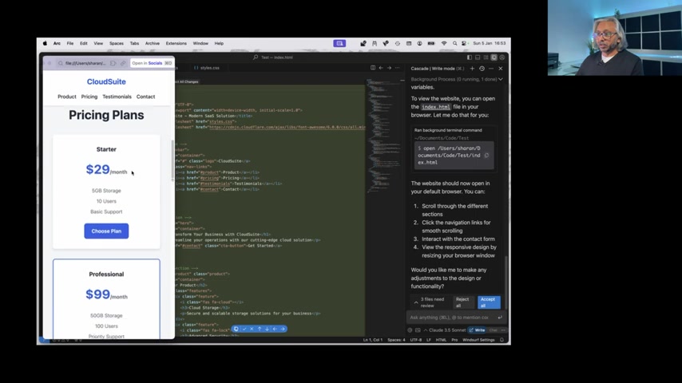682x383 pixels.
Task: Click Spaces: 4 indentation status
Action: (x=396, y=340)
